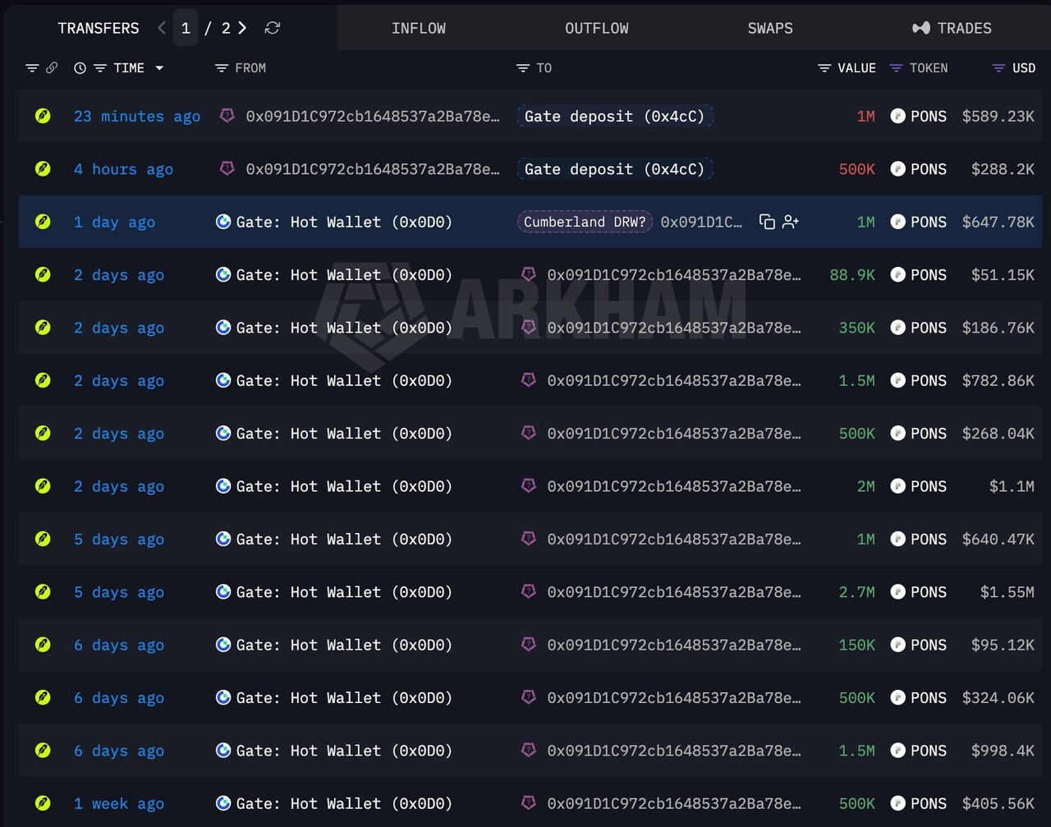The width and height of the screenshot is (1051, 827).
Task: Click the page number field showing 1
Action: click(x=186, y=28)
